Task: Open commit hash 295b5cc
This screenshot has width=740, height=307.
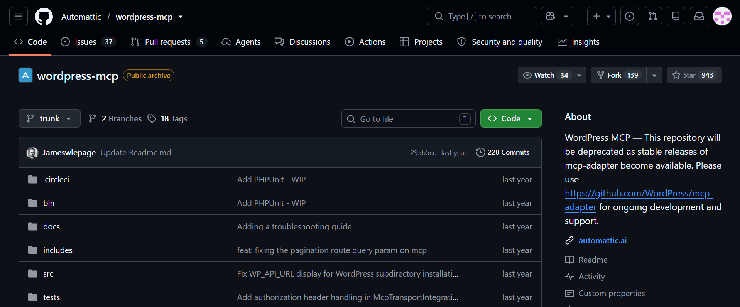Action: pyautogui.click(x=423, y=153)
